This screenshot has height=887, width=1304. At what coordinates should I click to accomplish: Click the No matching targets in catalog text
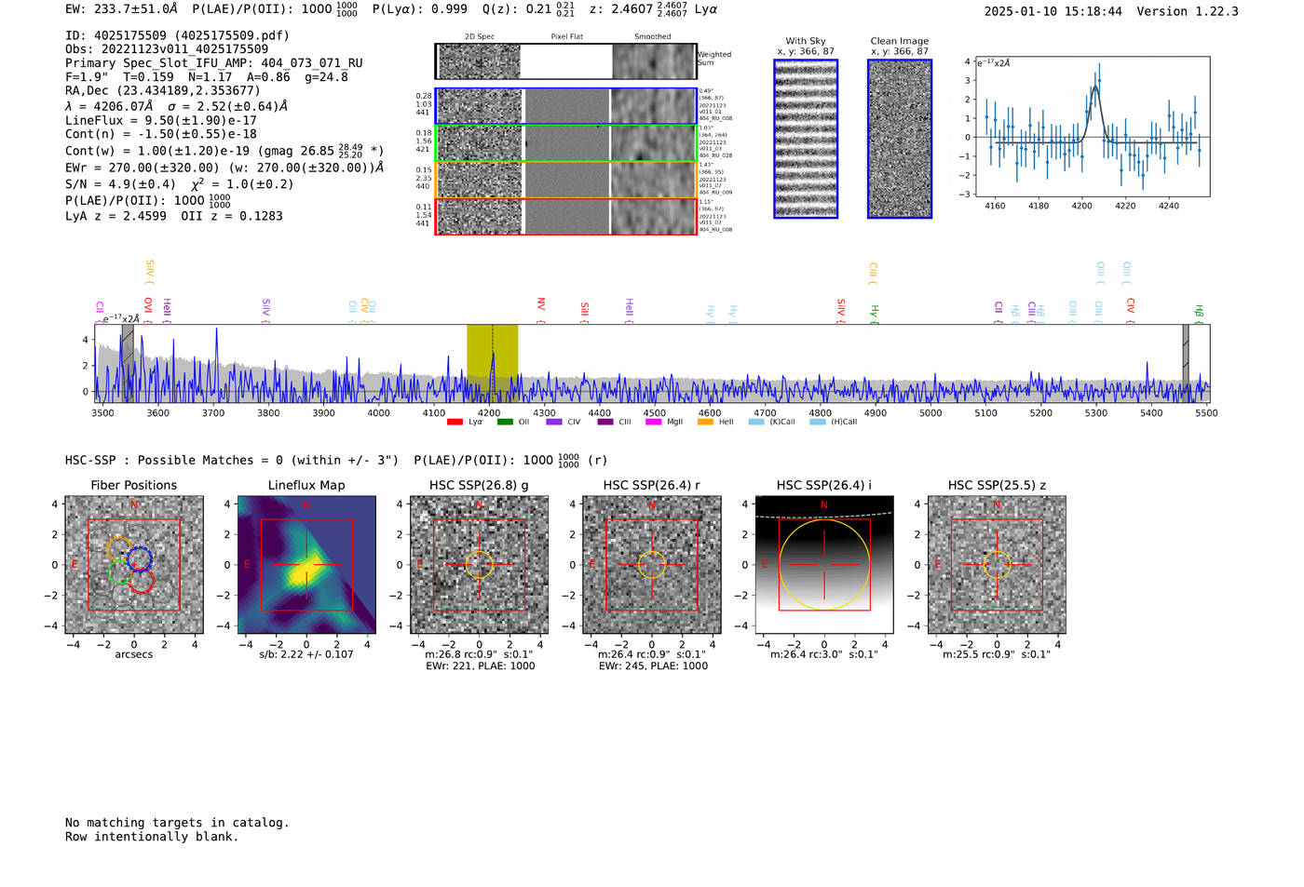(x=177, y=823)
